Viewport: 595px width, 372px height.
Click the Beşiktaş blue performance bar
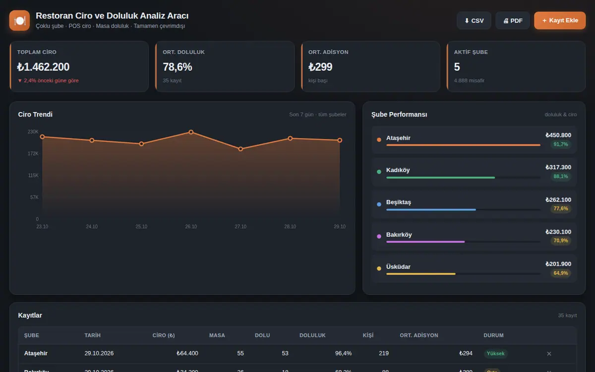pyautogui.click(x=431, y=210)
